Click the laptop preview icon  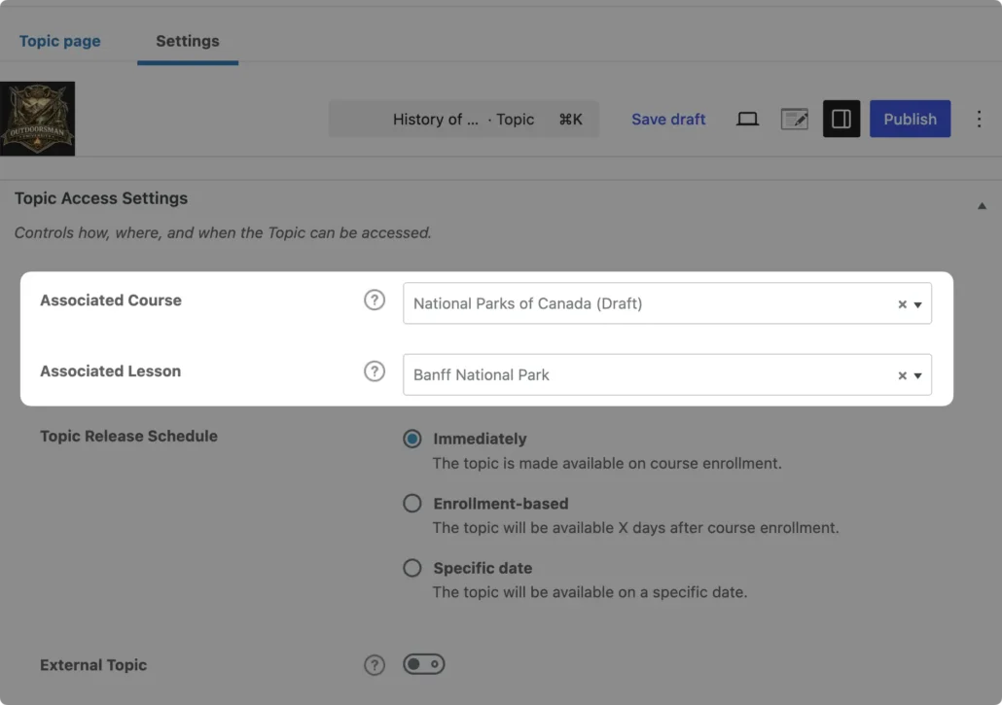pos(747,119)
